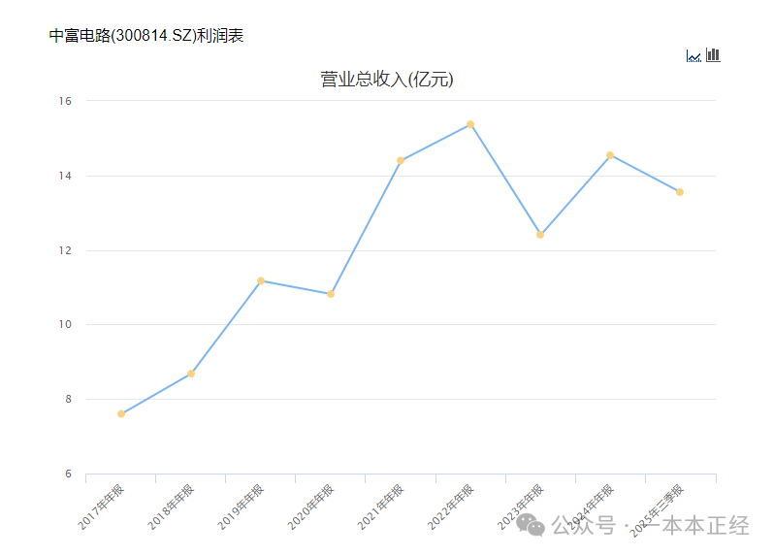Select the 2025年三季报 data point
The height and width of the screenshot is (556, 774).
(680, 192)
